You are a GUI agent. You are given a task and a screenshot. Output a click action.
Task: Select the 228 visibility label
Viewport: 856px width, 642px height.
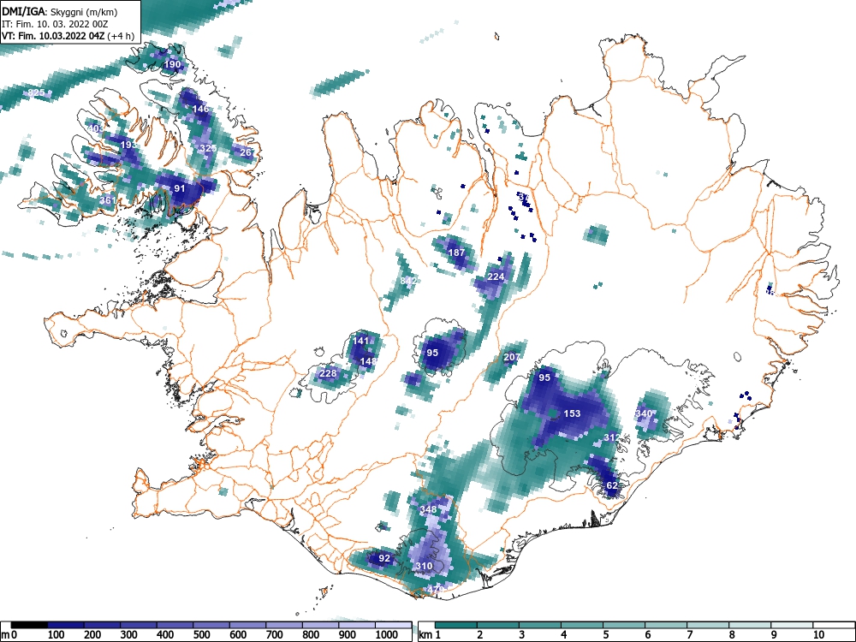coord(328,373)
